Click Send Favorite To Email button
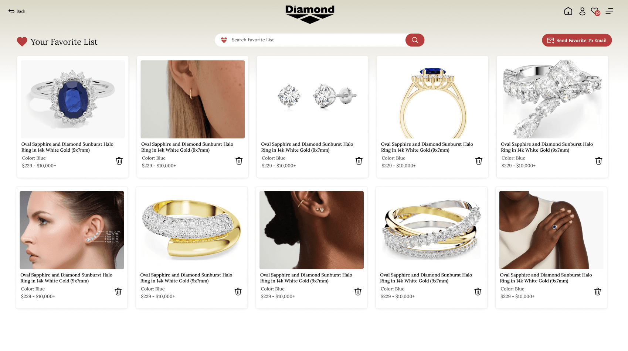 coord(577,40)
